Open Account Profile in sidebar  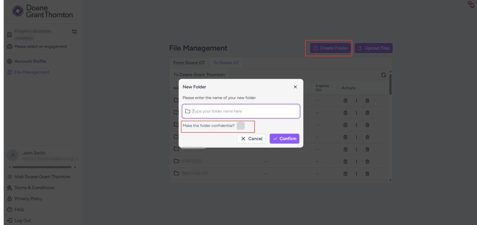click(30, 61)
